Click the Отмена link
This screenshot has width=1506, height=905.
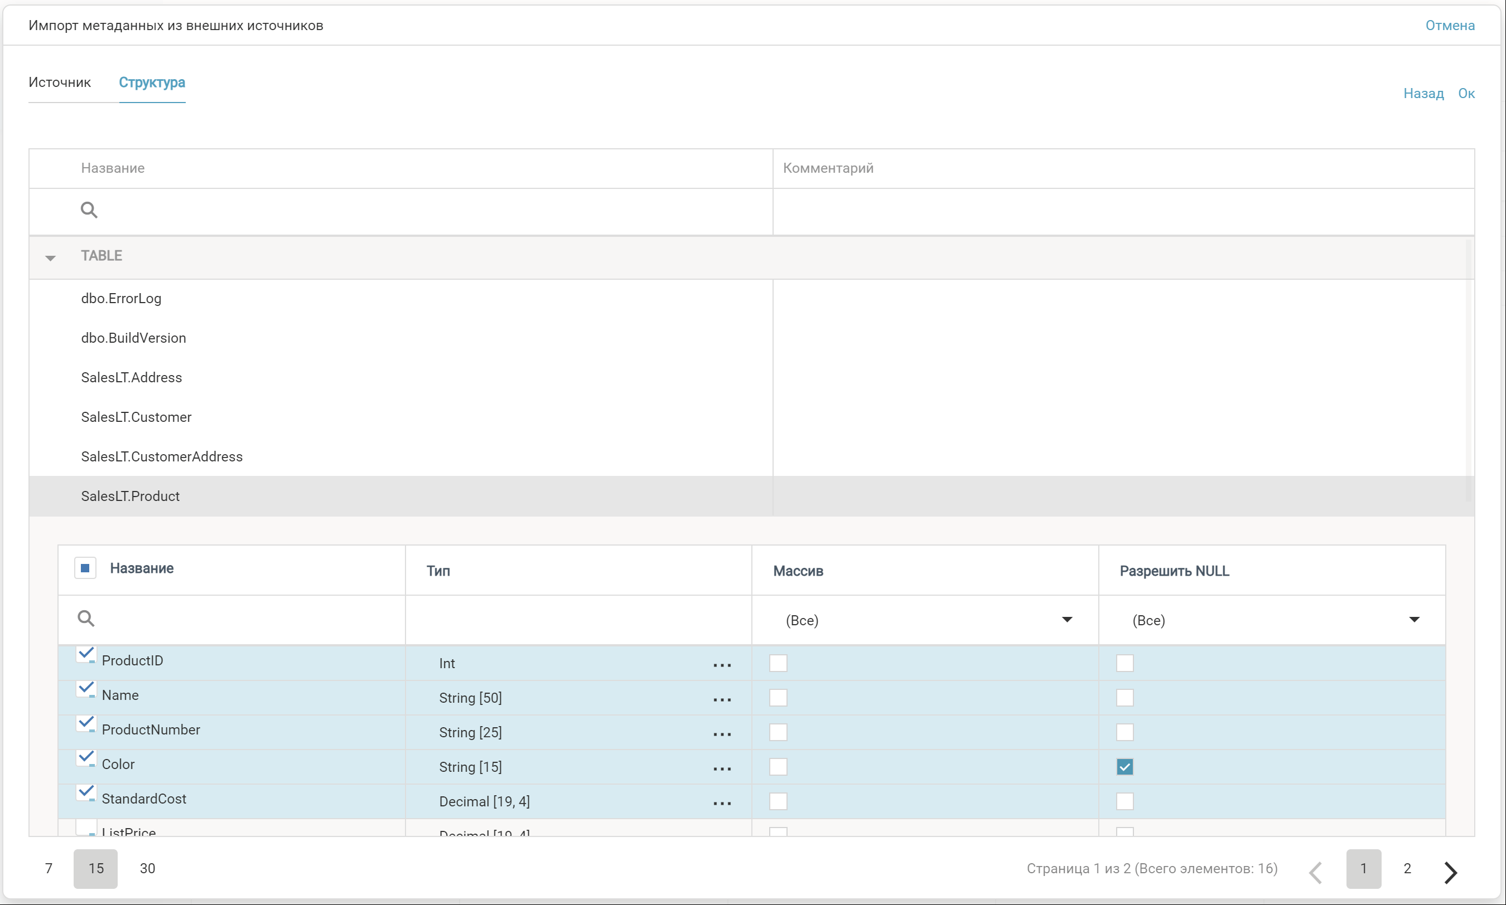(1449, 26)
